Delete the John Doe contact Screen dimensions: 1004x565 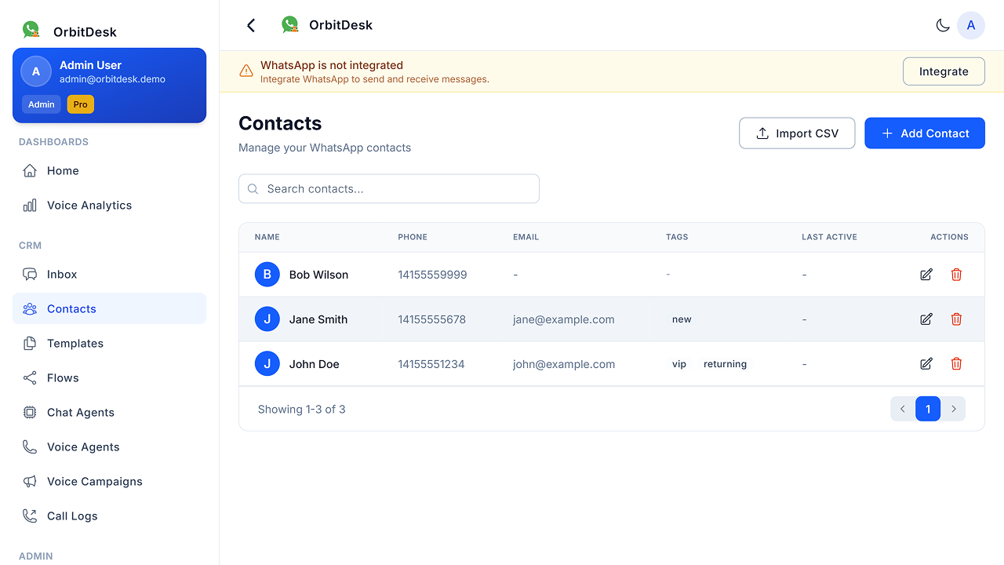(x=956, y=364)
